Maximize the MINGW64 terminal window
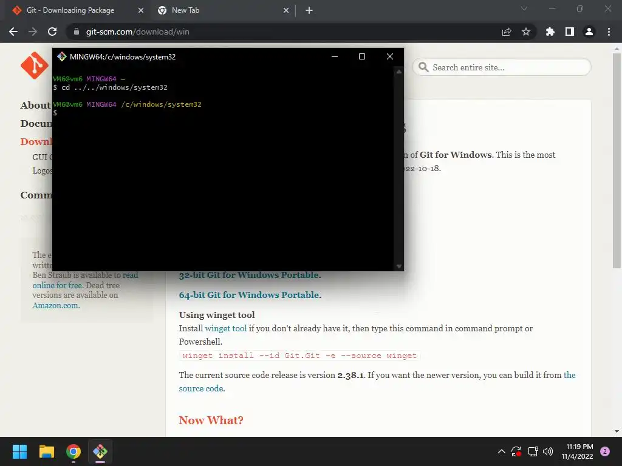622x466 pixels. click(x=362, y=56)
